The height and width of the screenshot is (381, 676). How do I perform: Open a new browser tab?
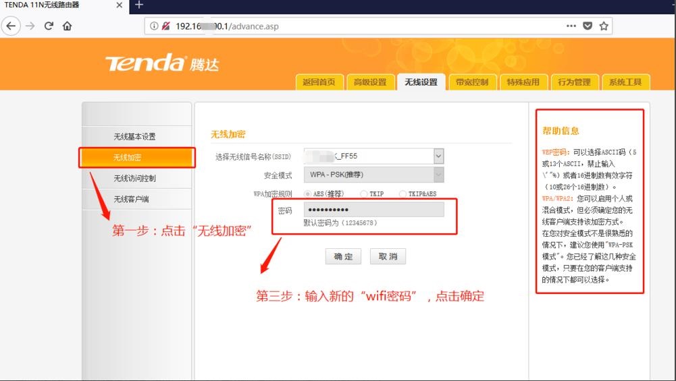(139, 5)
